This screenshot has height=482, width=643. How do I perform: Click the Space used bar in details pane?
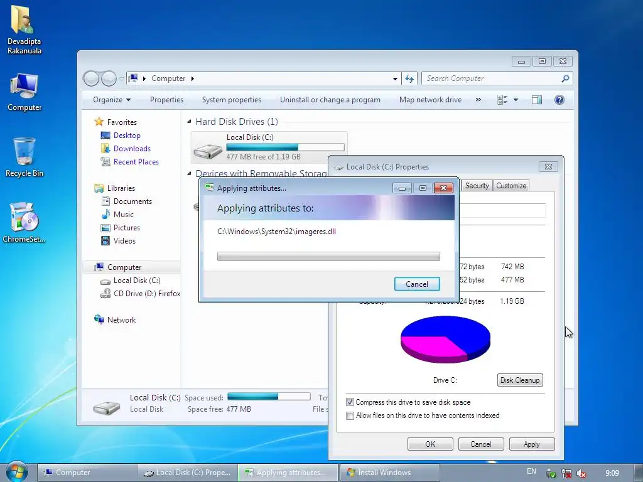pos(269,397)
